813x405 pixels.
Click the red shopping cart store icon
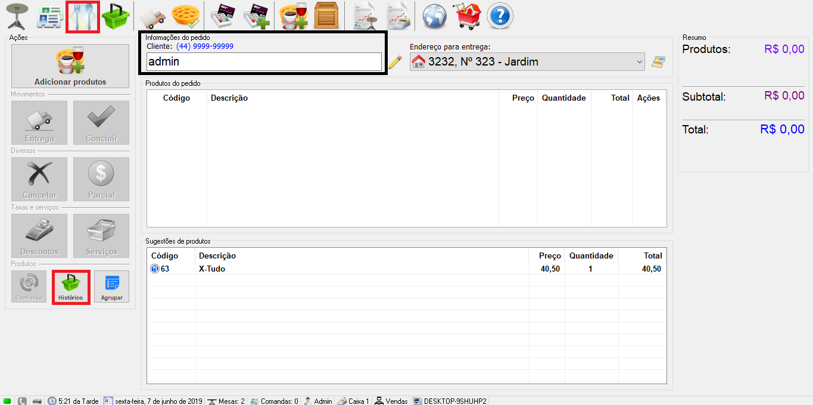pos(468,17)
